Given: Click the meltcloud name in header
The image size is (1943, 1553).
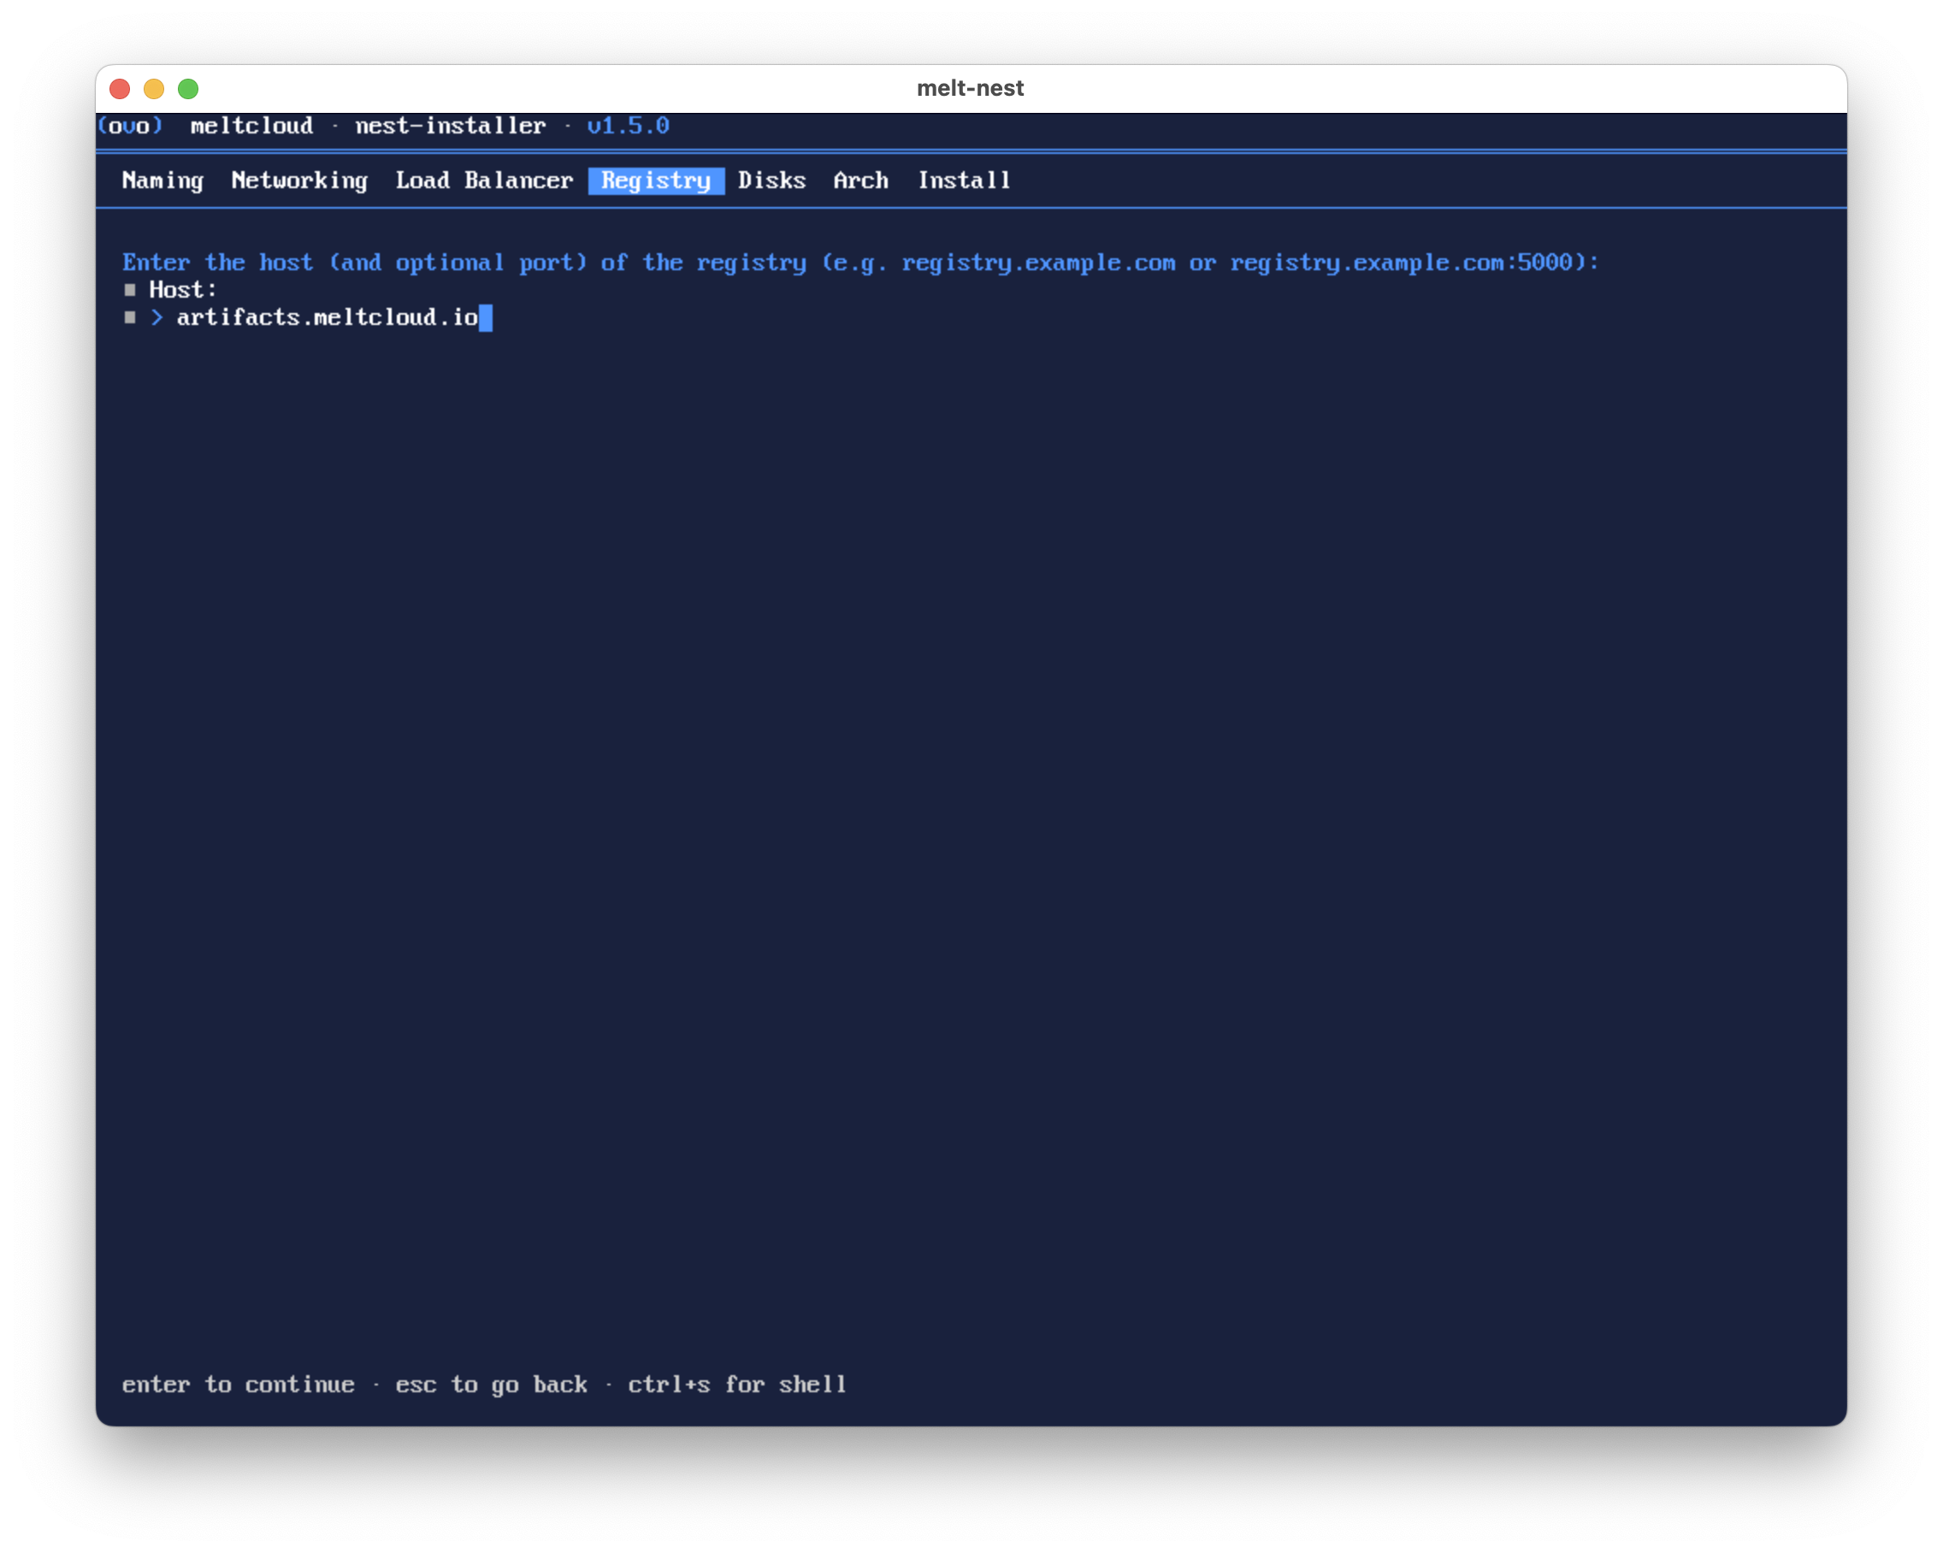Looking at the screenshot, I should [x=251, y=126].
